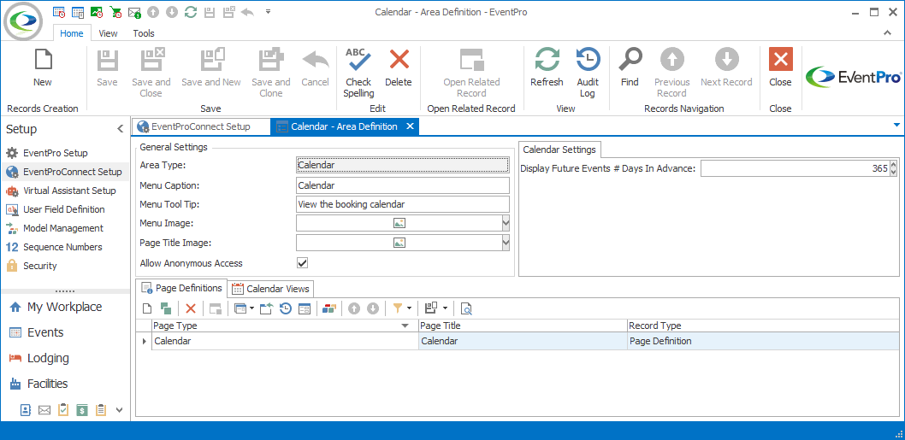
Task: Open the contacts icon in navigation footer
Action: [26, 410]
